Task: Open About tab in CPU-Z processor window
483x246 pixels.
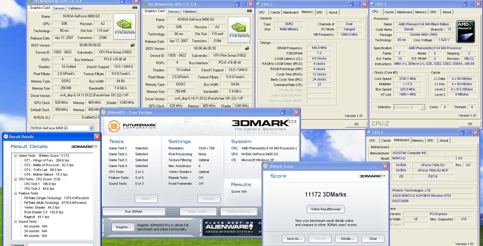Action: pyautogui.click(x=446, y=12)
